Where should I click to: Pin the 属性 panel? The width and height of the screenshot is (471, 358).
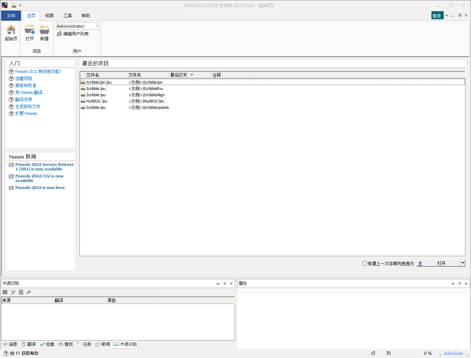point(459,284)
